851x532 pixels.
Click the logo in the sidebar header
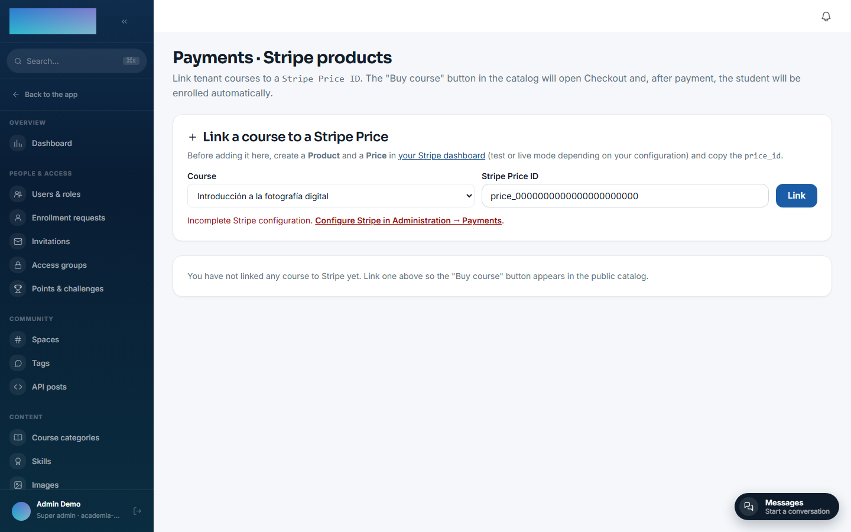pos(53,21)
